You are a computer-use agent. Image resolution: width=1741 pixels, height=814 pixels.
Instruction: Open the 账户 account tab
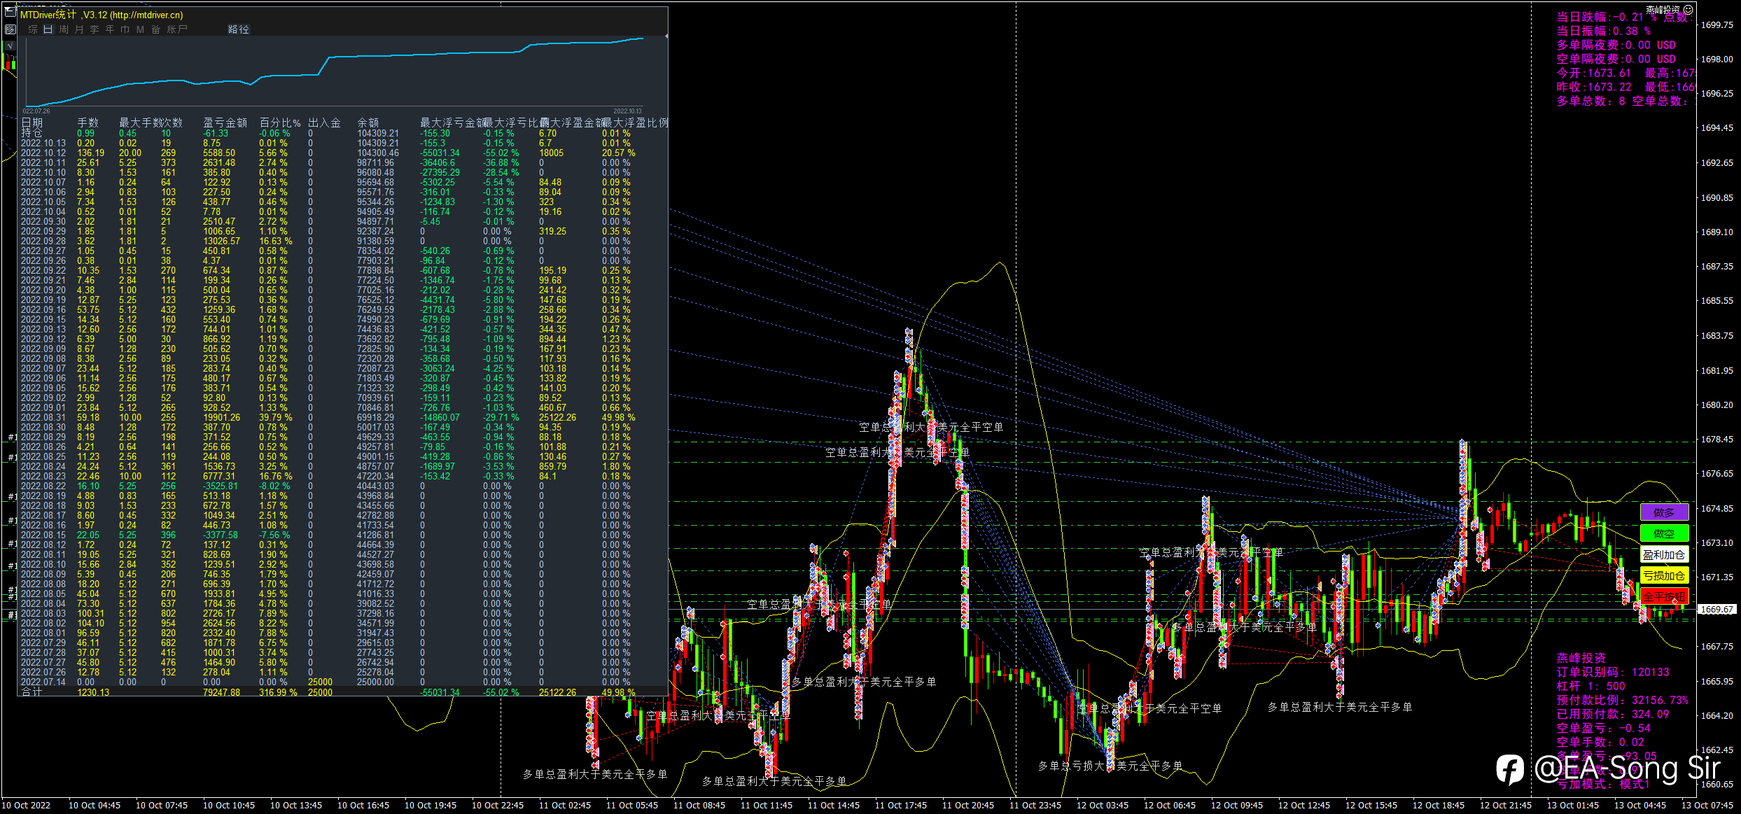[x=177, y=29]
